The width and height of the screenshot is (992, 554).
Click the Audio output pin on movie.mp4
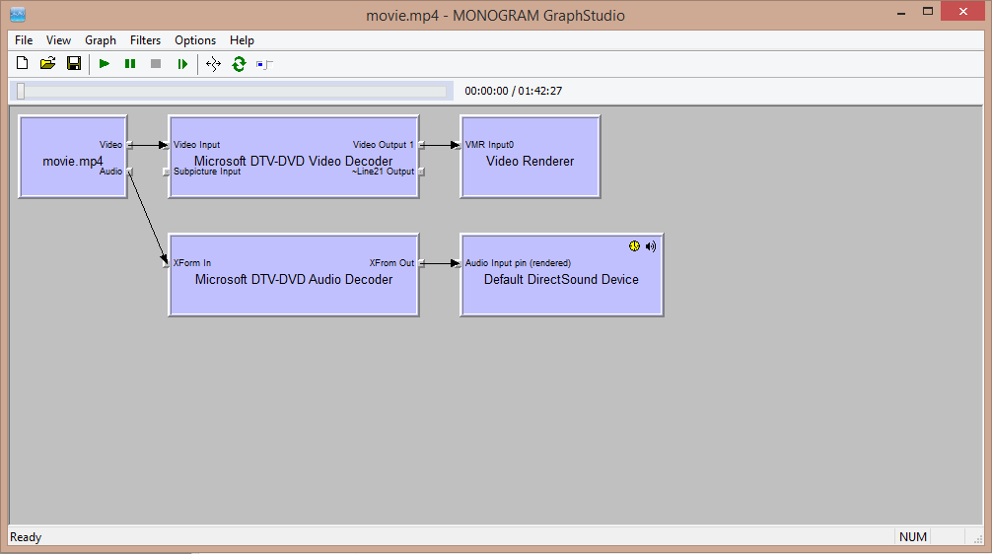[x=130, y=172]
